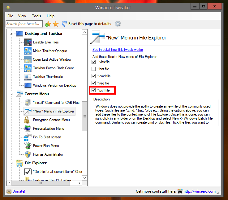The height and width of the screenshot is (200, 228).
Task: Click the Open Last Active Window icon
Action: (x=28, y=59)
